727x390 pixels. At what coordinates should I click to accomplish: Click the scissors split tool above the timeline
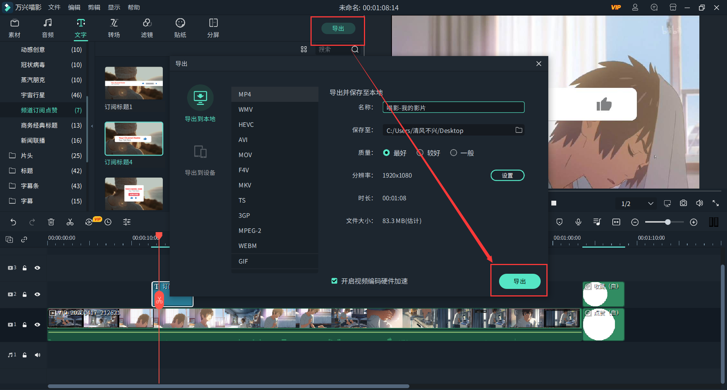point(70,222)
